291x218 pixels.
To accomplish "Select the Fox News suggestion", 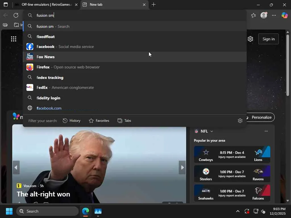I will 134,57.
